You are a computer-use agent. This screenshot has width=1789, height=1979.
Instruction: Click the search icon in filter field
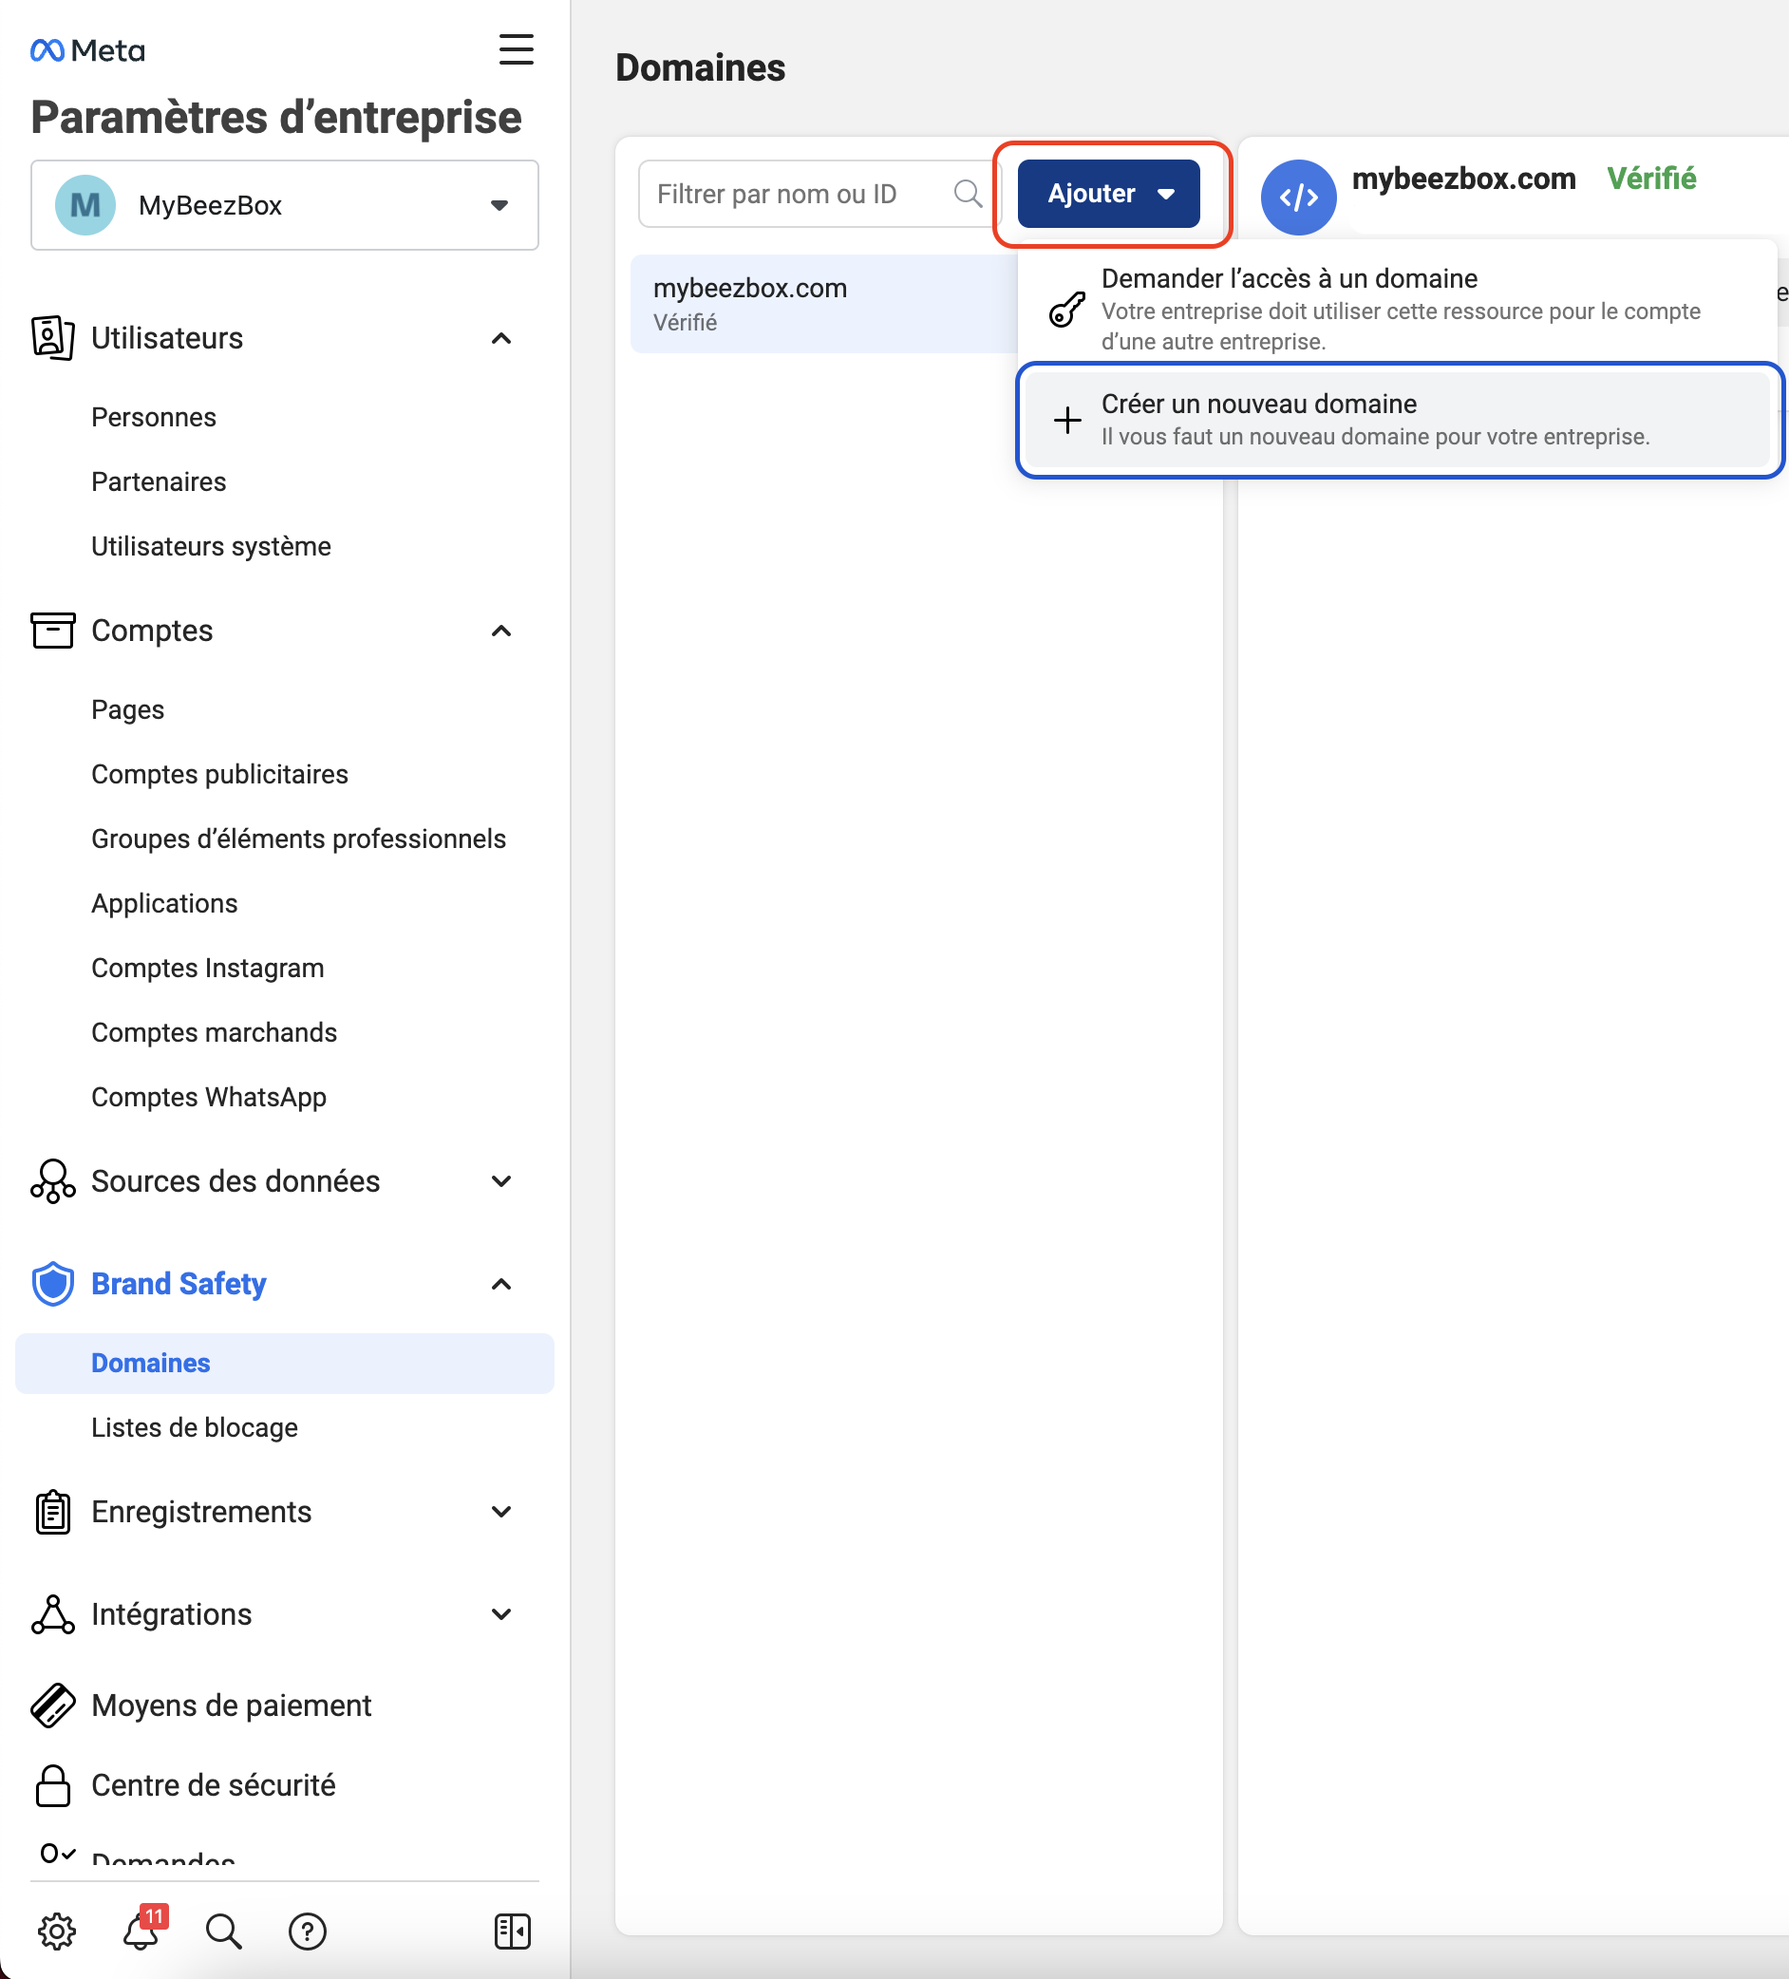968,194
